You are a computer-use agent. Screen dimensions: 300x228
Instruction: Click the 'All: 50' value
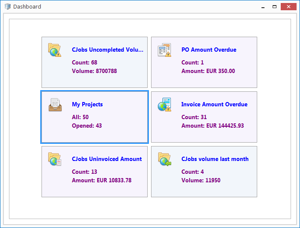[x=80, y=117]
